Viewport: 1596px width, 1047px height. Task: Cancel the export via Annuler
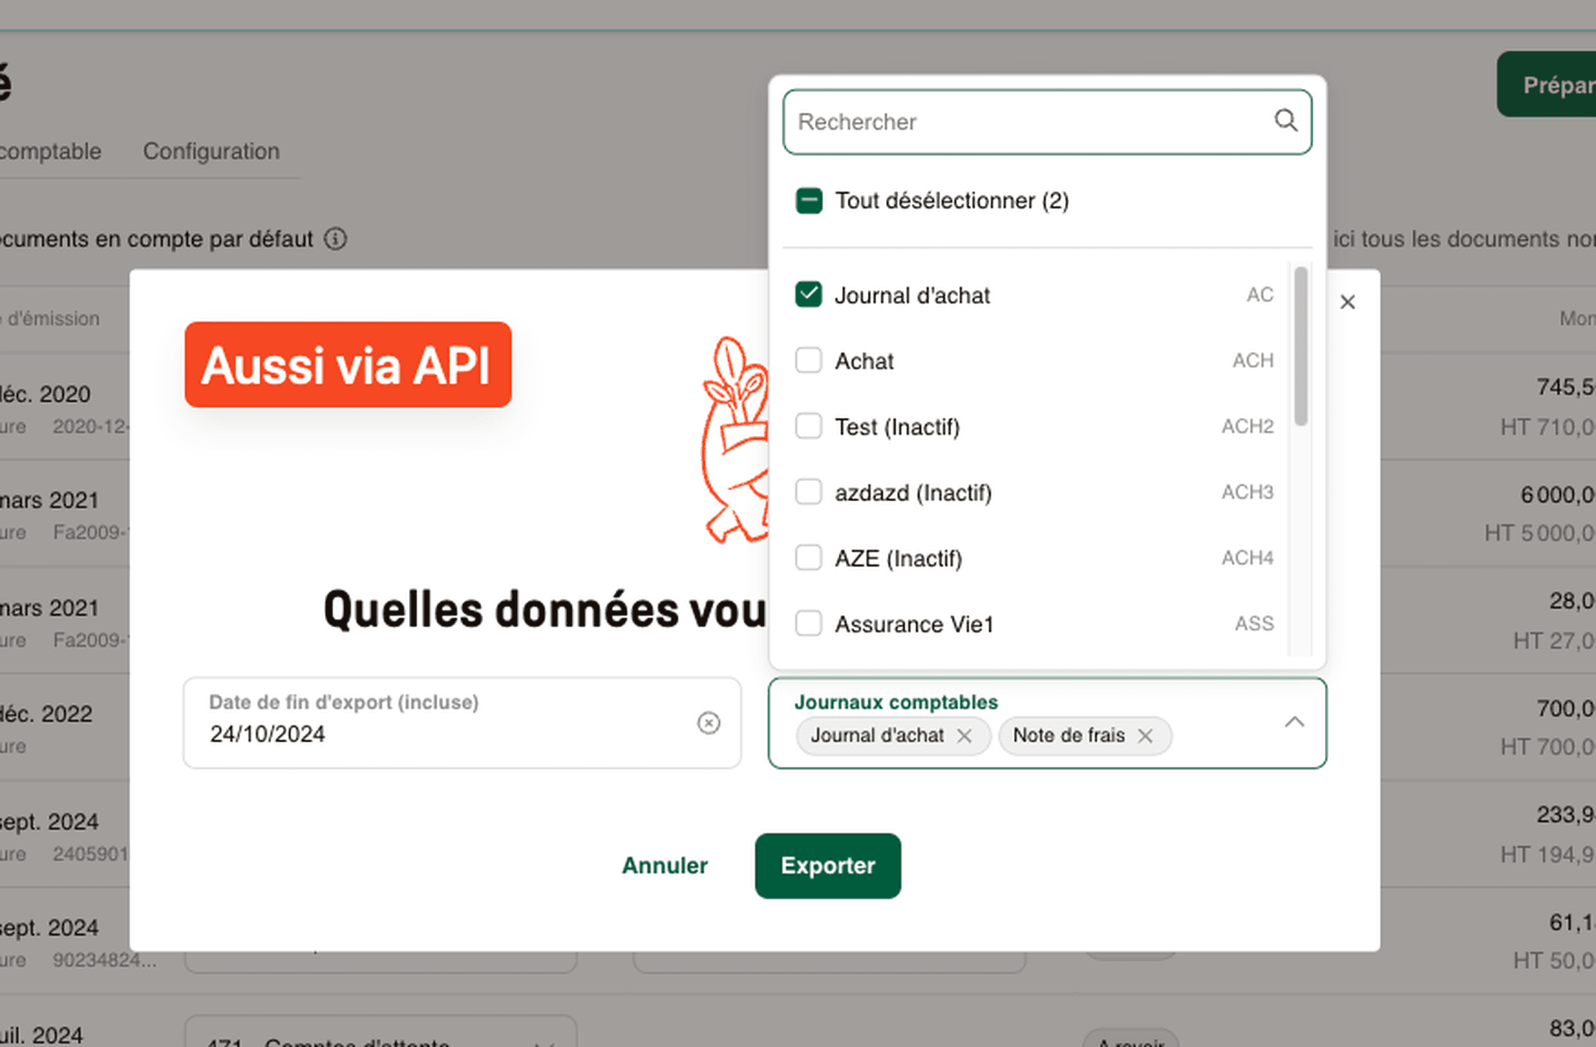664,865
